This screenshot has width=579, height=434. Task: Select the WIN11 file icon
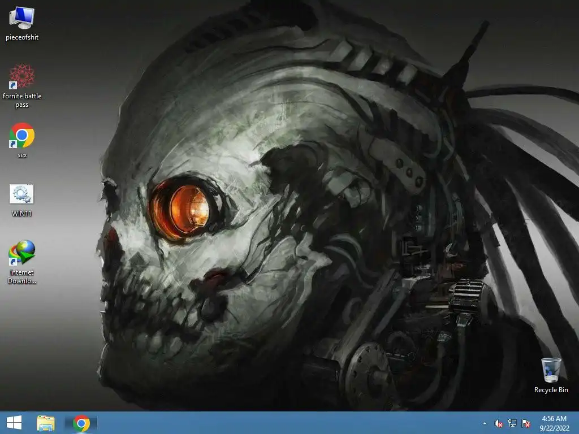(21, 194)
